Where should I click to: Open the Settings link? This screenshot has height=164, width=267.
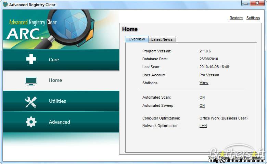(x=253, y=18)
